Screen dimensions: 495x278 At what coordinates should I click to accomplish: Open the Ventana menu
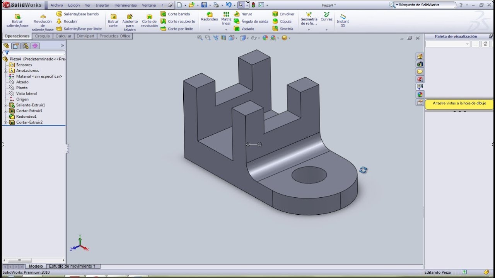point(149,5)
